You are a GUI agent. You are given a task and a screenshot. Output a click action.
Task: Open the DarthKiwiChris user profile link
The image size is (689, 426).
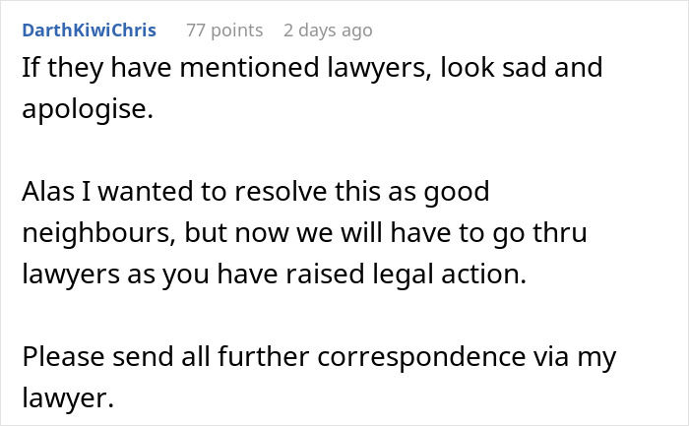point(88,30)
